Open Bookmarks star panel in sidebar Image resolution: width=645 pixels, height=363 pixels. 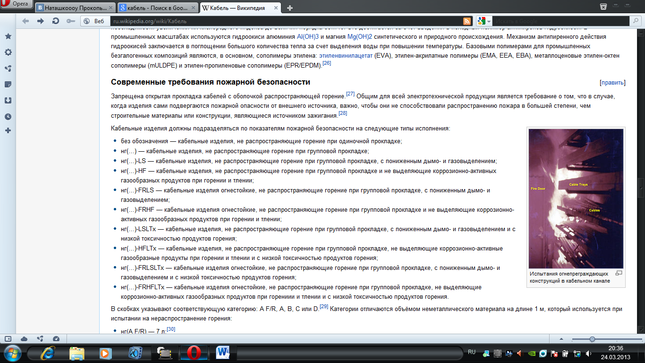click(8, 36)
